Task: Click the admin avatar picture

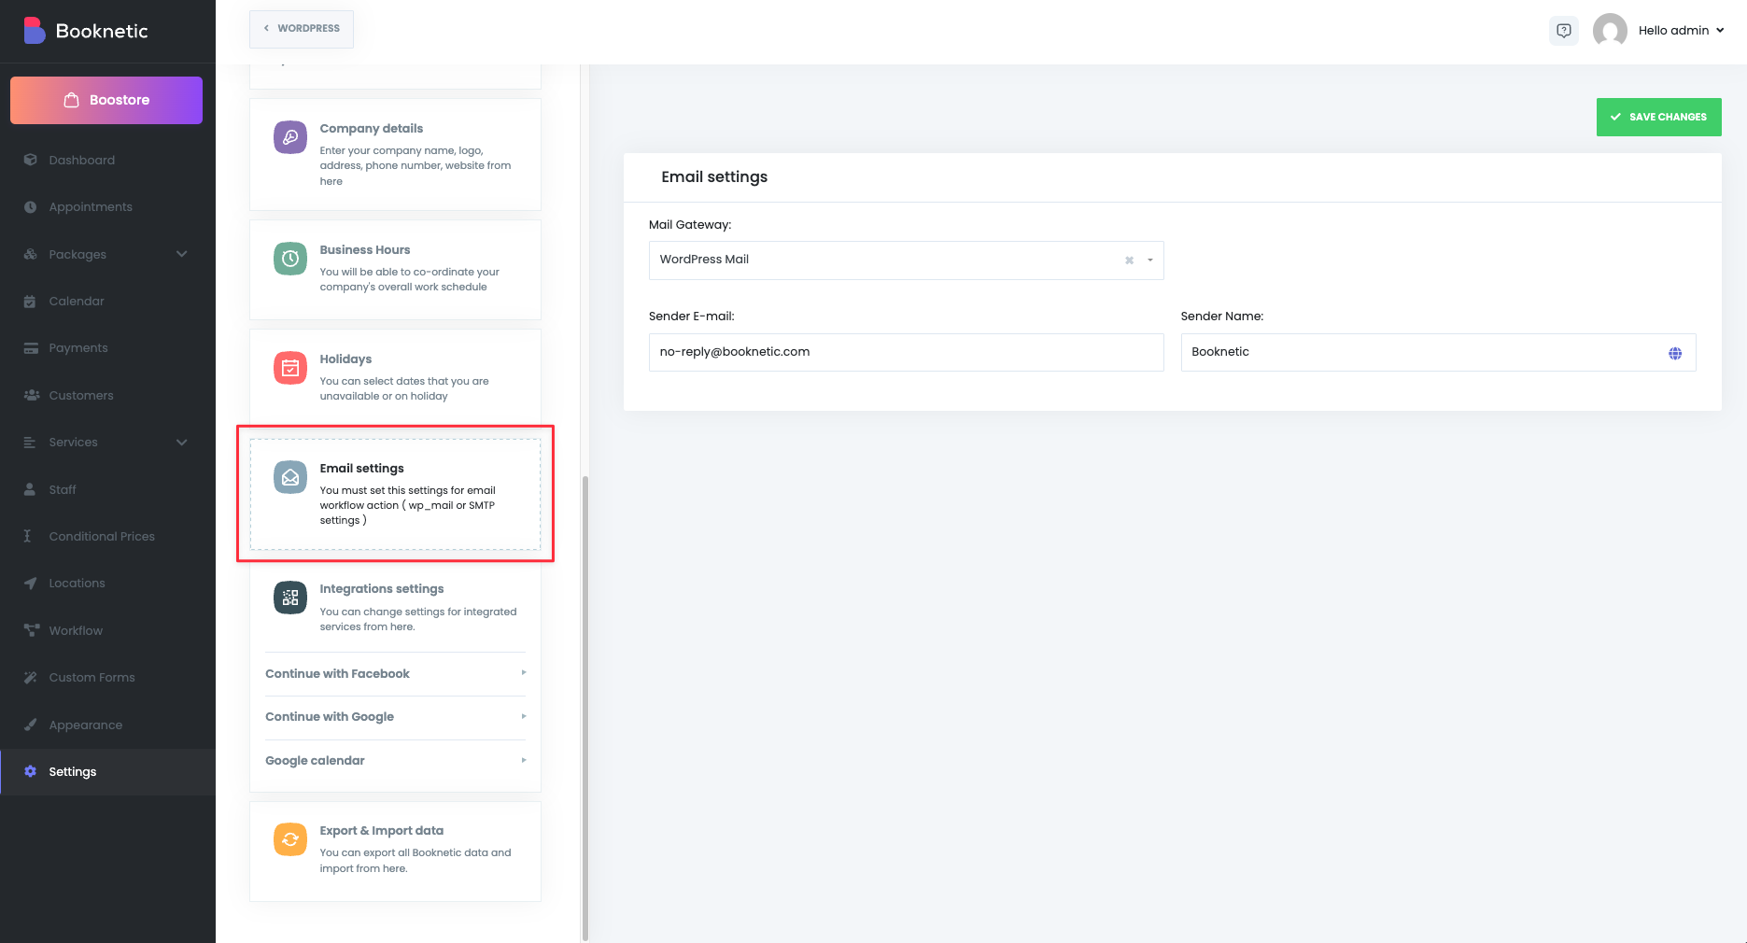Action: (1610, 31)
